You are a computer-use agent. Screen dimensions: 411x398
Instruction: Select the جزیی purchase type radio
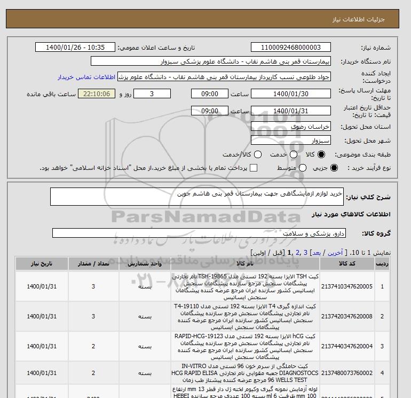coord(334,168)
